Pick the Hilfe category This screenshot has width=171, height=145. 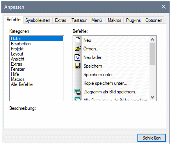pos(37,74)
